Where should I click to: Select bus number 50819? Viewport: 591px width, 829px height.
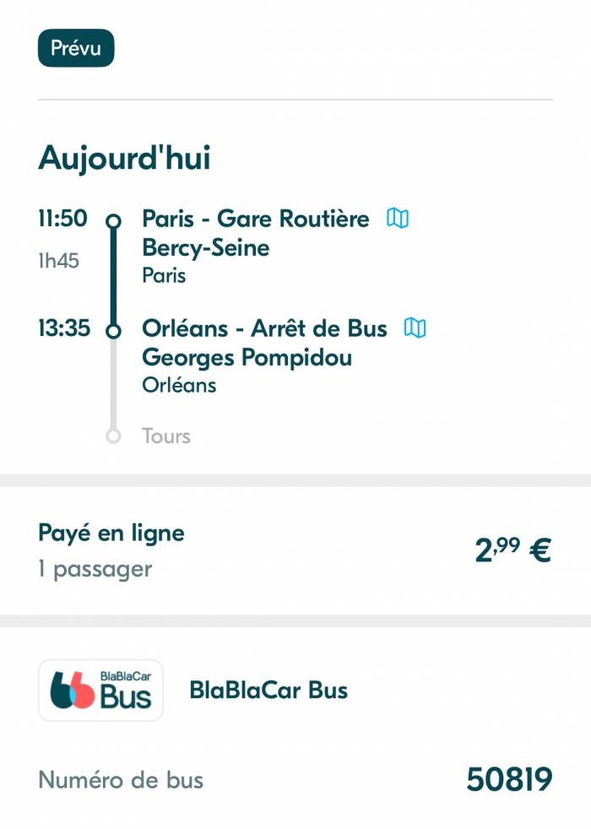[x=509, y=780]
